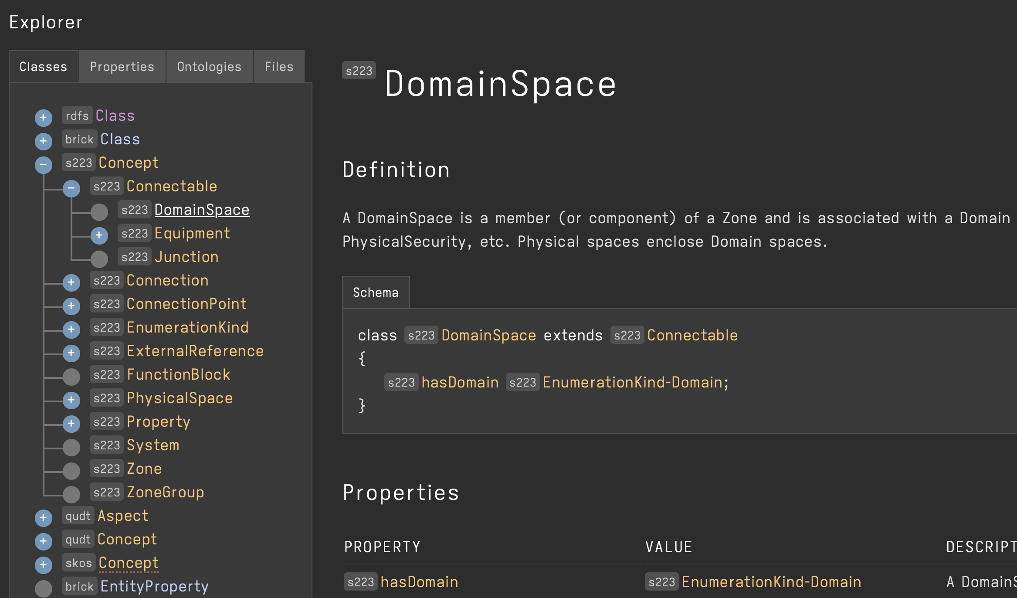Collapse the s223 Connectable branch

point(71,188)
